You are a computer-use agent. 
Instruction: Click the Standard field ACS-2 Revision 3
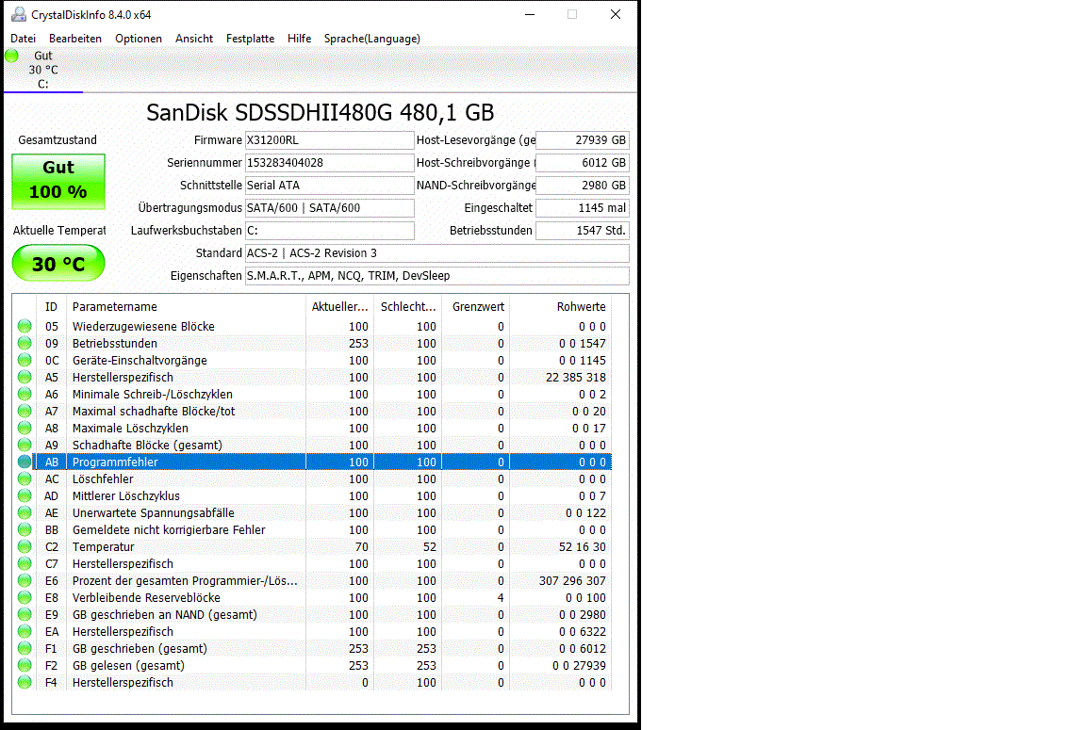tap(437, 253)
